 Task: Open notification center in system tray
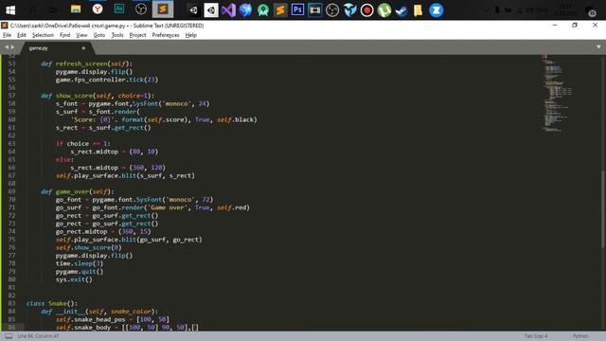(591, 10)
